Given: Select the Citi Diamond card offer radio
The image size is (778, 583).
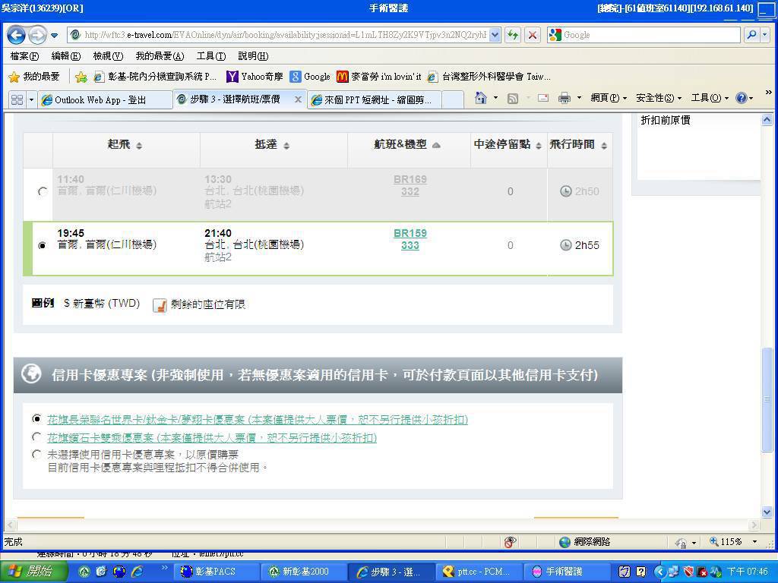Looking at the screenshot, I should 36,437.
